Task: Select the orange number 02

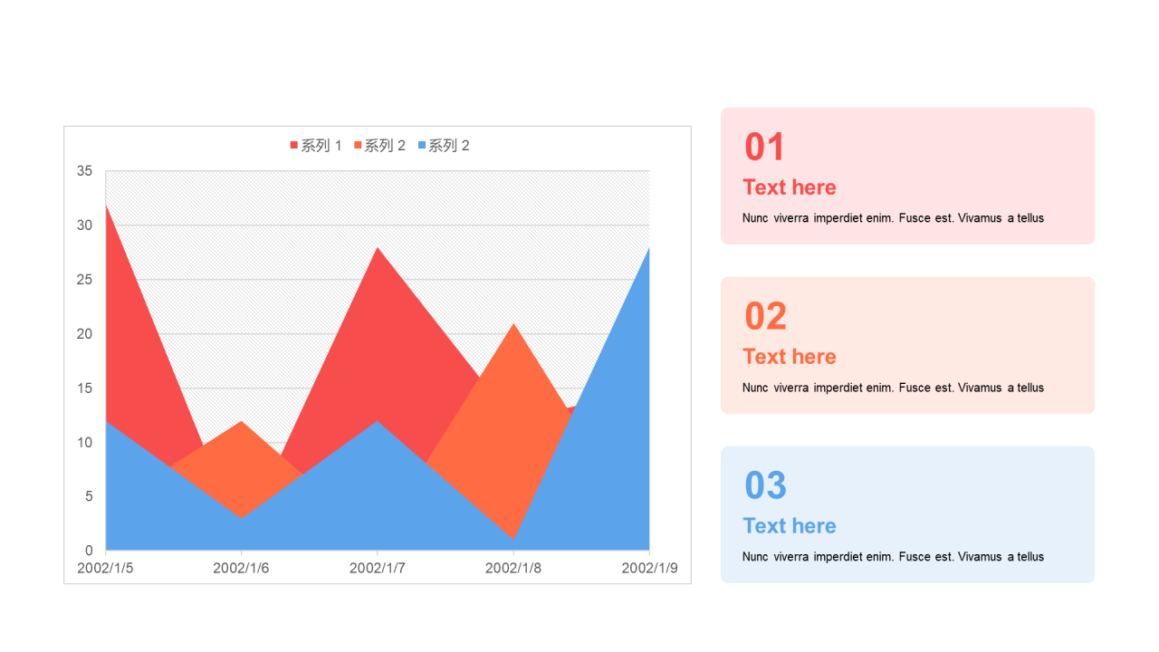Action: pos(766,317)
